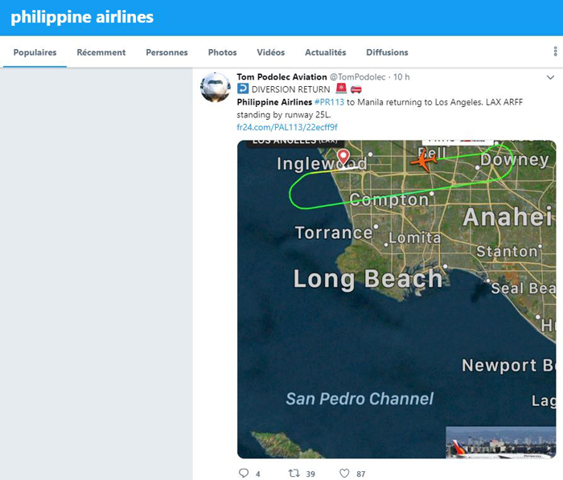Viewport: 563px width, 480px height.
Task: Click the reply comment icon
Action: (244, 474)
